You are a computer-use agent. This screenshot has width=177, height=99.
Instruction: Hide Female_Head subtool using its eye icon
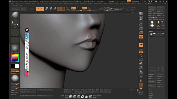[x=163, y=34]
